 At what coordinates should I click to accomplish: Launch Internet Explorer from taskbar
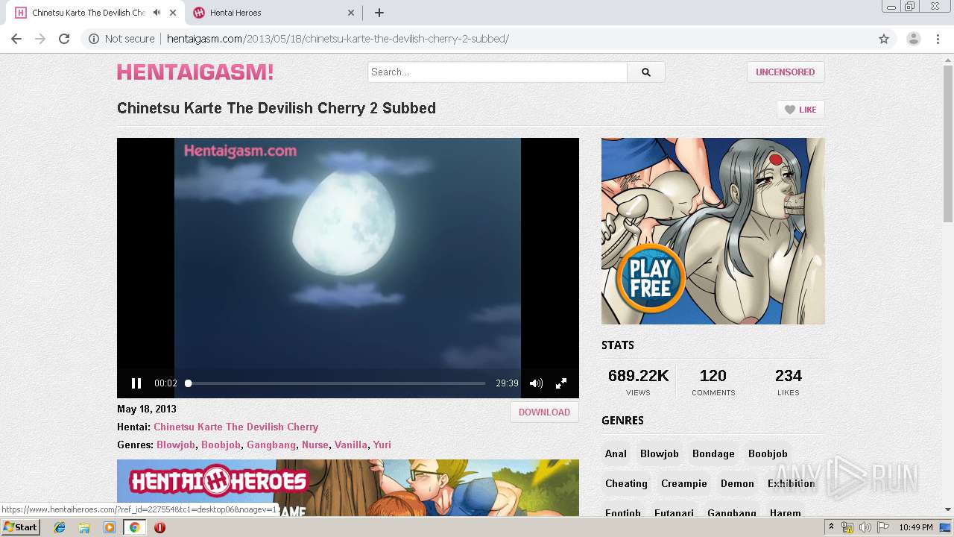point(60,527)
